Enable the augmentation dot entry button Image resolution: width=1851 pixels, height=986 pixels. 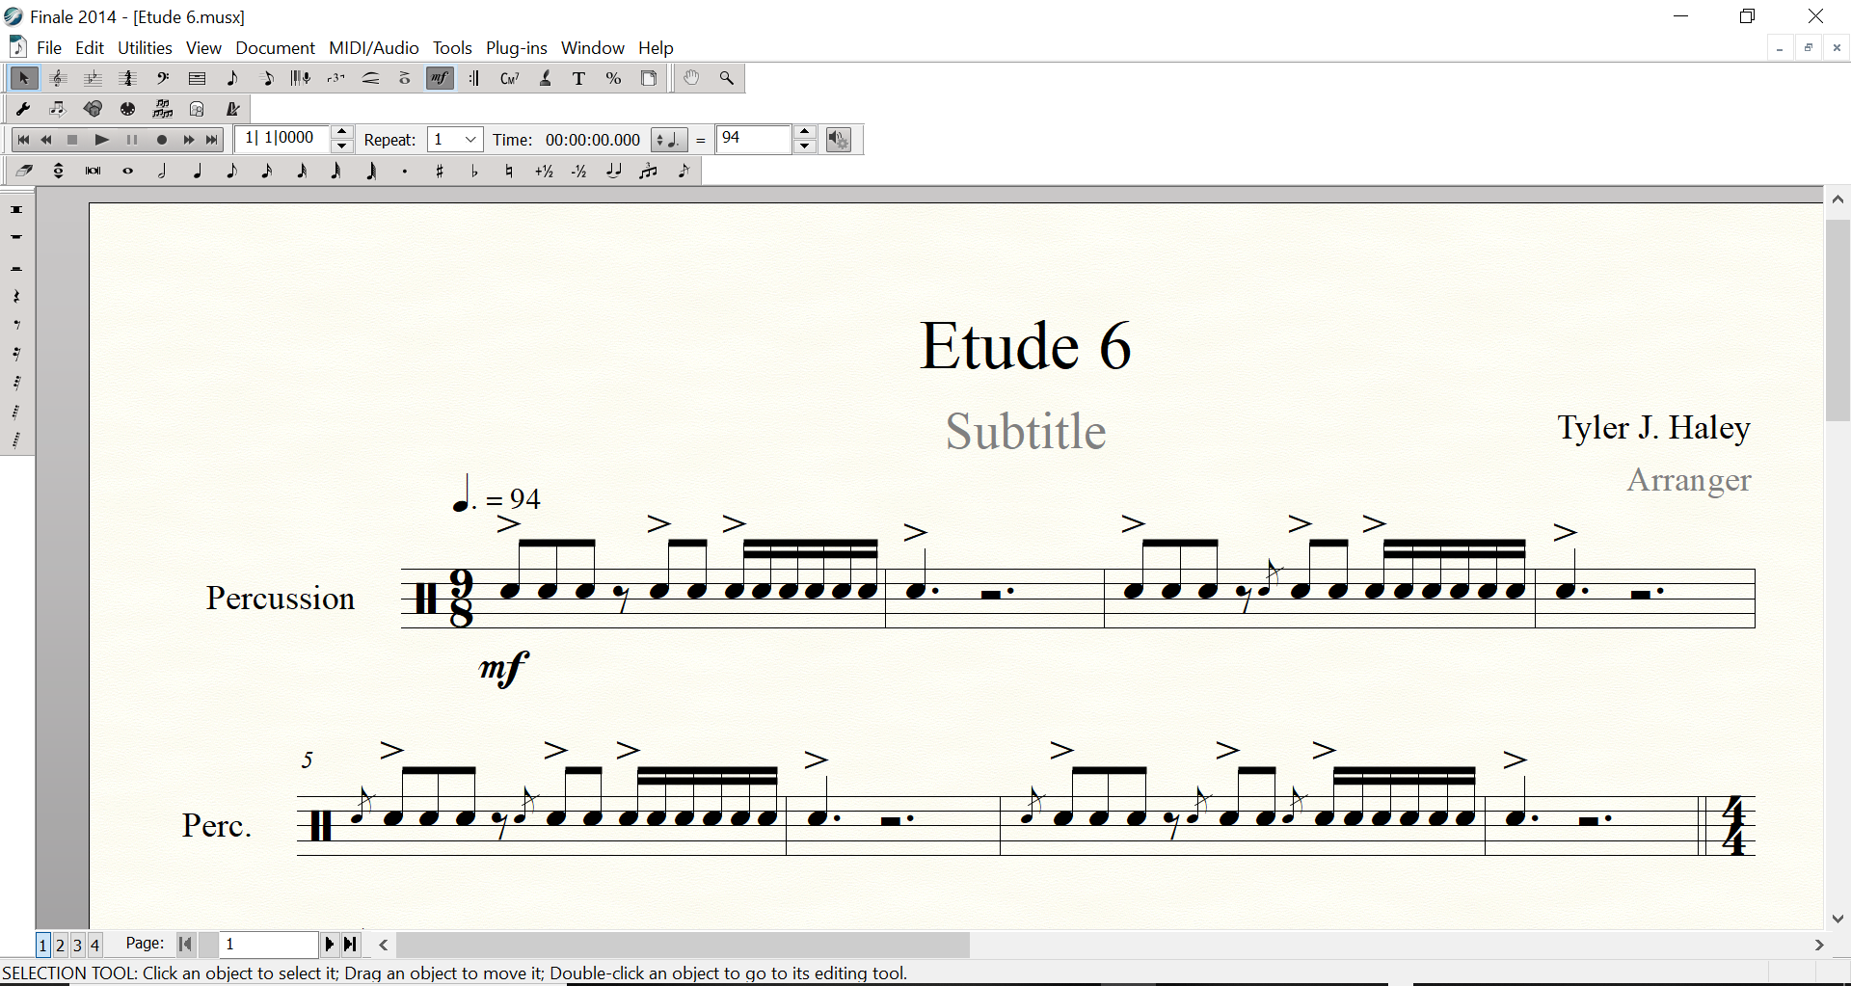point(405,171)
